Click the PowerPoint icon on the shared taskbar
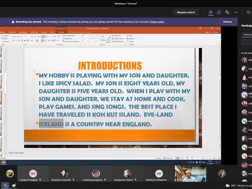252x189 pixels. point(3,162)
